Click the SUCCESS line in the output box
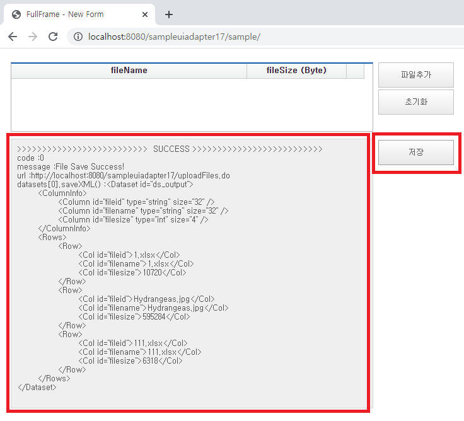Viewport: 464px width, 421px height. pyautogui.click(x=170, y=149)
